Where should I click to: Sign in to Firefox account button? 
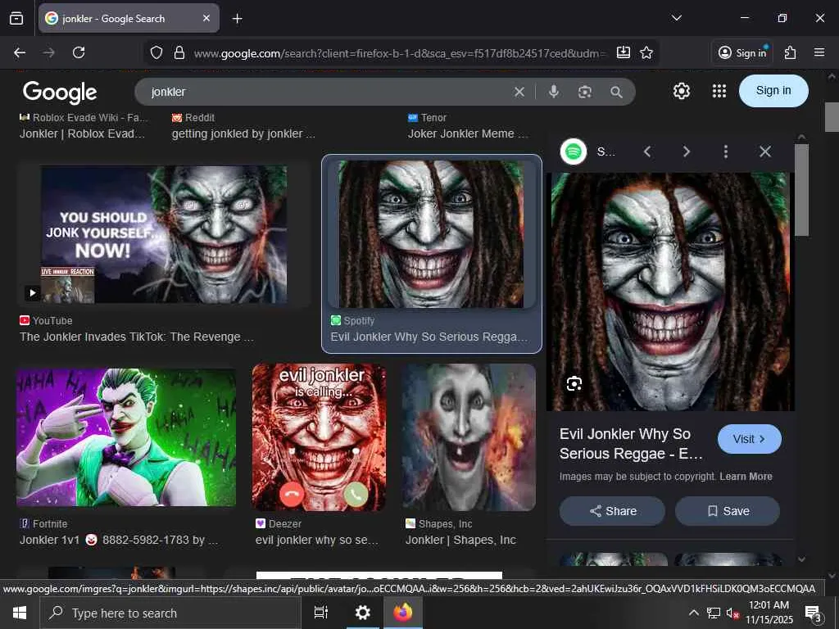tap(742, 52)
